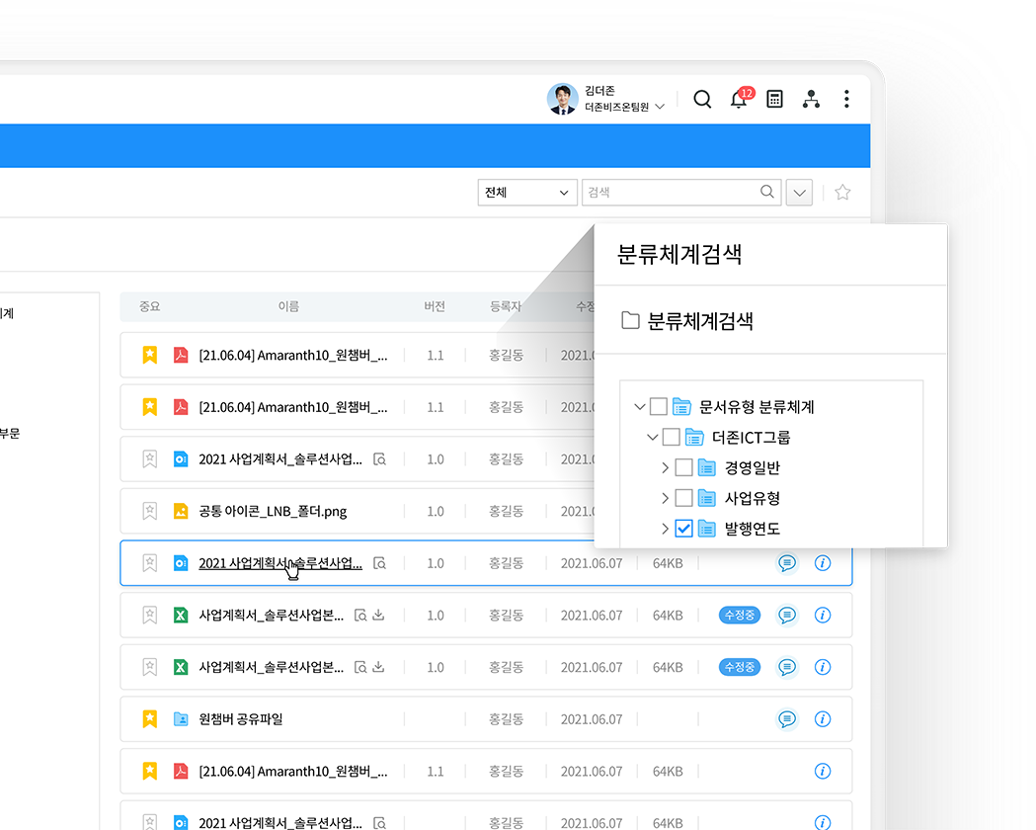The height and width of the screenshot is (830, 1036).
Task: Click the shared folder icon for 원챔버 공유파일
Action: point(181,719)
